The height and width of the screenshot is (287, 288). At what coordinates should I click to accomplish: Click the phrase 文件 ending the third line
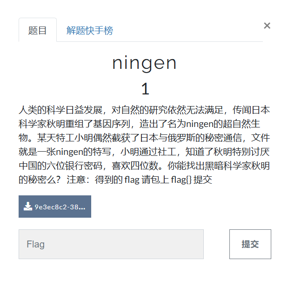pos(261,138)
